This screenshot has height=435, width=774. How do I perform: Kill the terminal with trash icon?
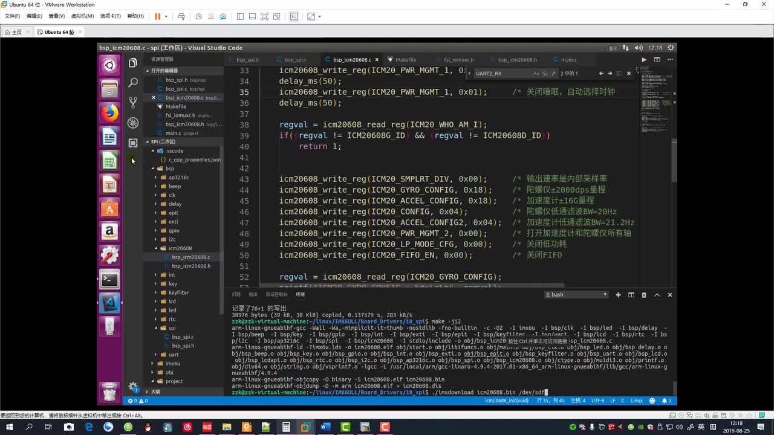(x=644, y=295)
